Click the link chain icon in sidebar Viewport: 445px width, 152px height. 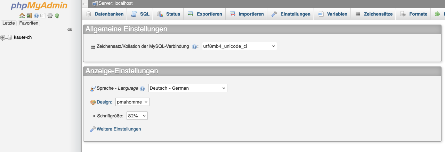(70, 30)
